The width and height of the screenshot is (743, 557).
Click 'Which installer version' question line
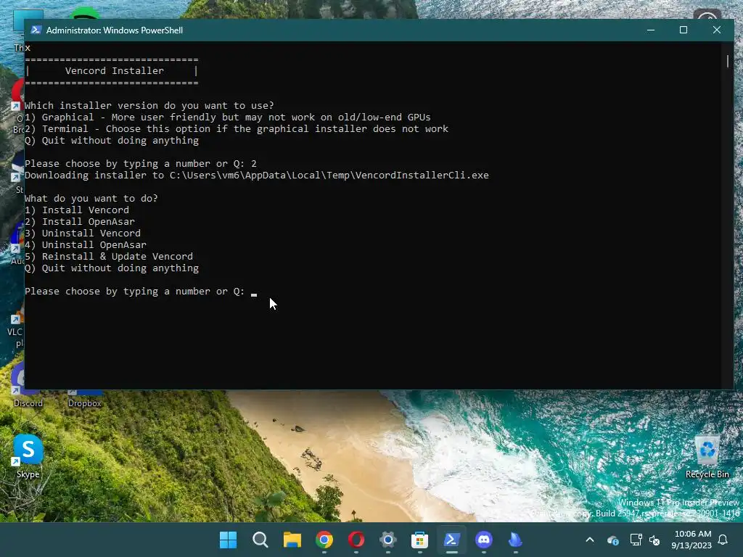[x=149, y=106]
